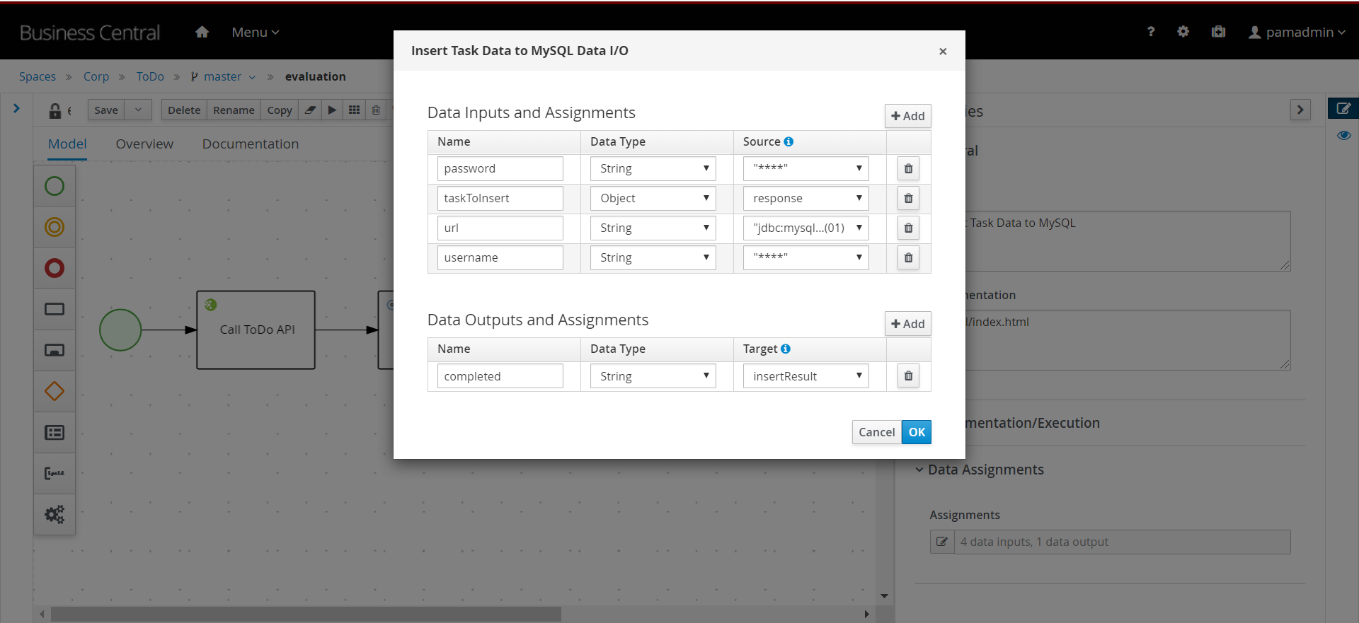Open the ToDo breadcrumb link
The height and width of the screenshot is (623, 1359).
150,76
